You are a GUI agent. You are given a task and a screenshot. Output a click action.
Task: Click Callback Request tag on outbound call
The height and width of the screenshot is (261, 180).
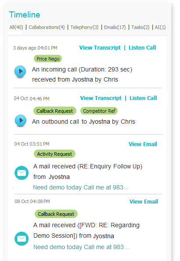(x=55, y=111)
